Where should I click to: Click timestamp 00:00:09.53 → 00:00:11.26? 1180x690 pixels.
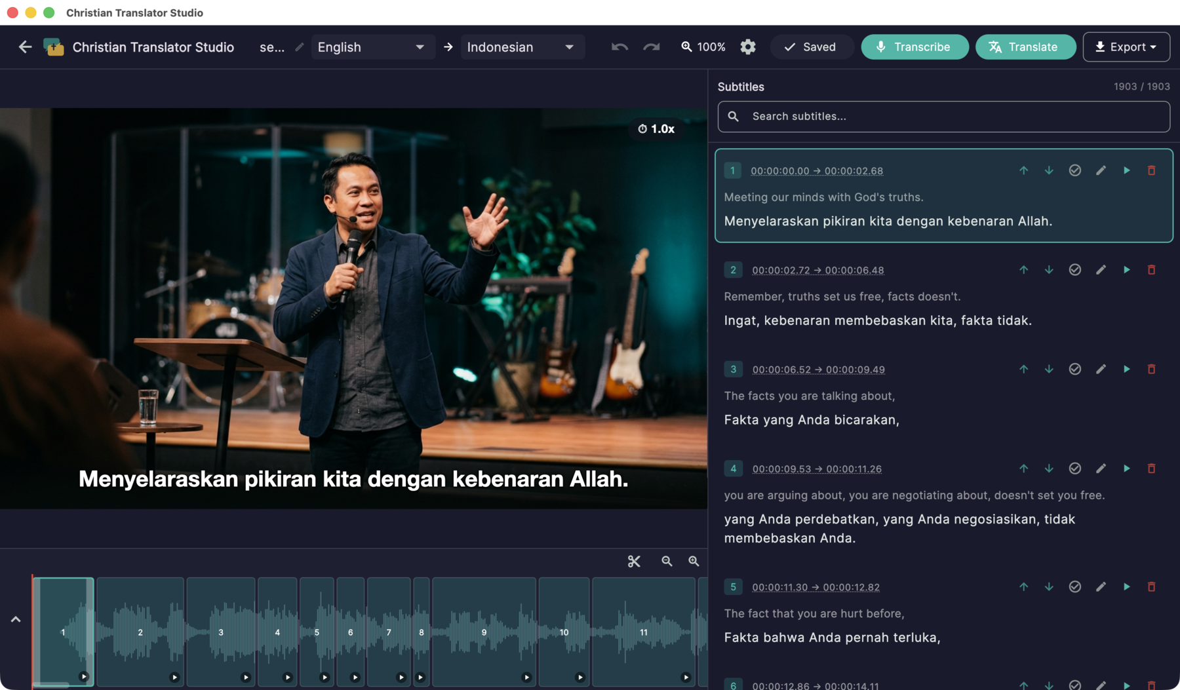pos(817,469)
